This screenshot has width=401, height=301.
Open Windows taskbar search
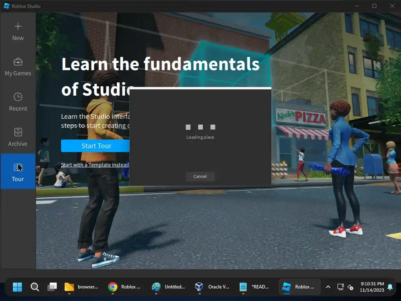point(35,287)
